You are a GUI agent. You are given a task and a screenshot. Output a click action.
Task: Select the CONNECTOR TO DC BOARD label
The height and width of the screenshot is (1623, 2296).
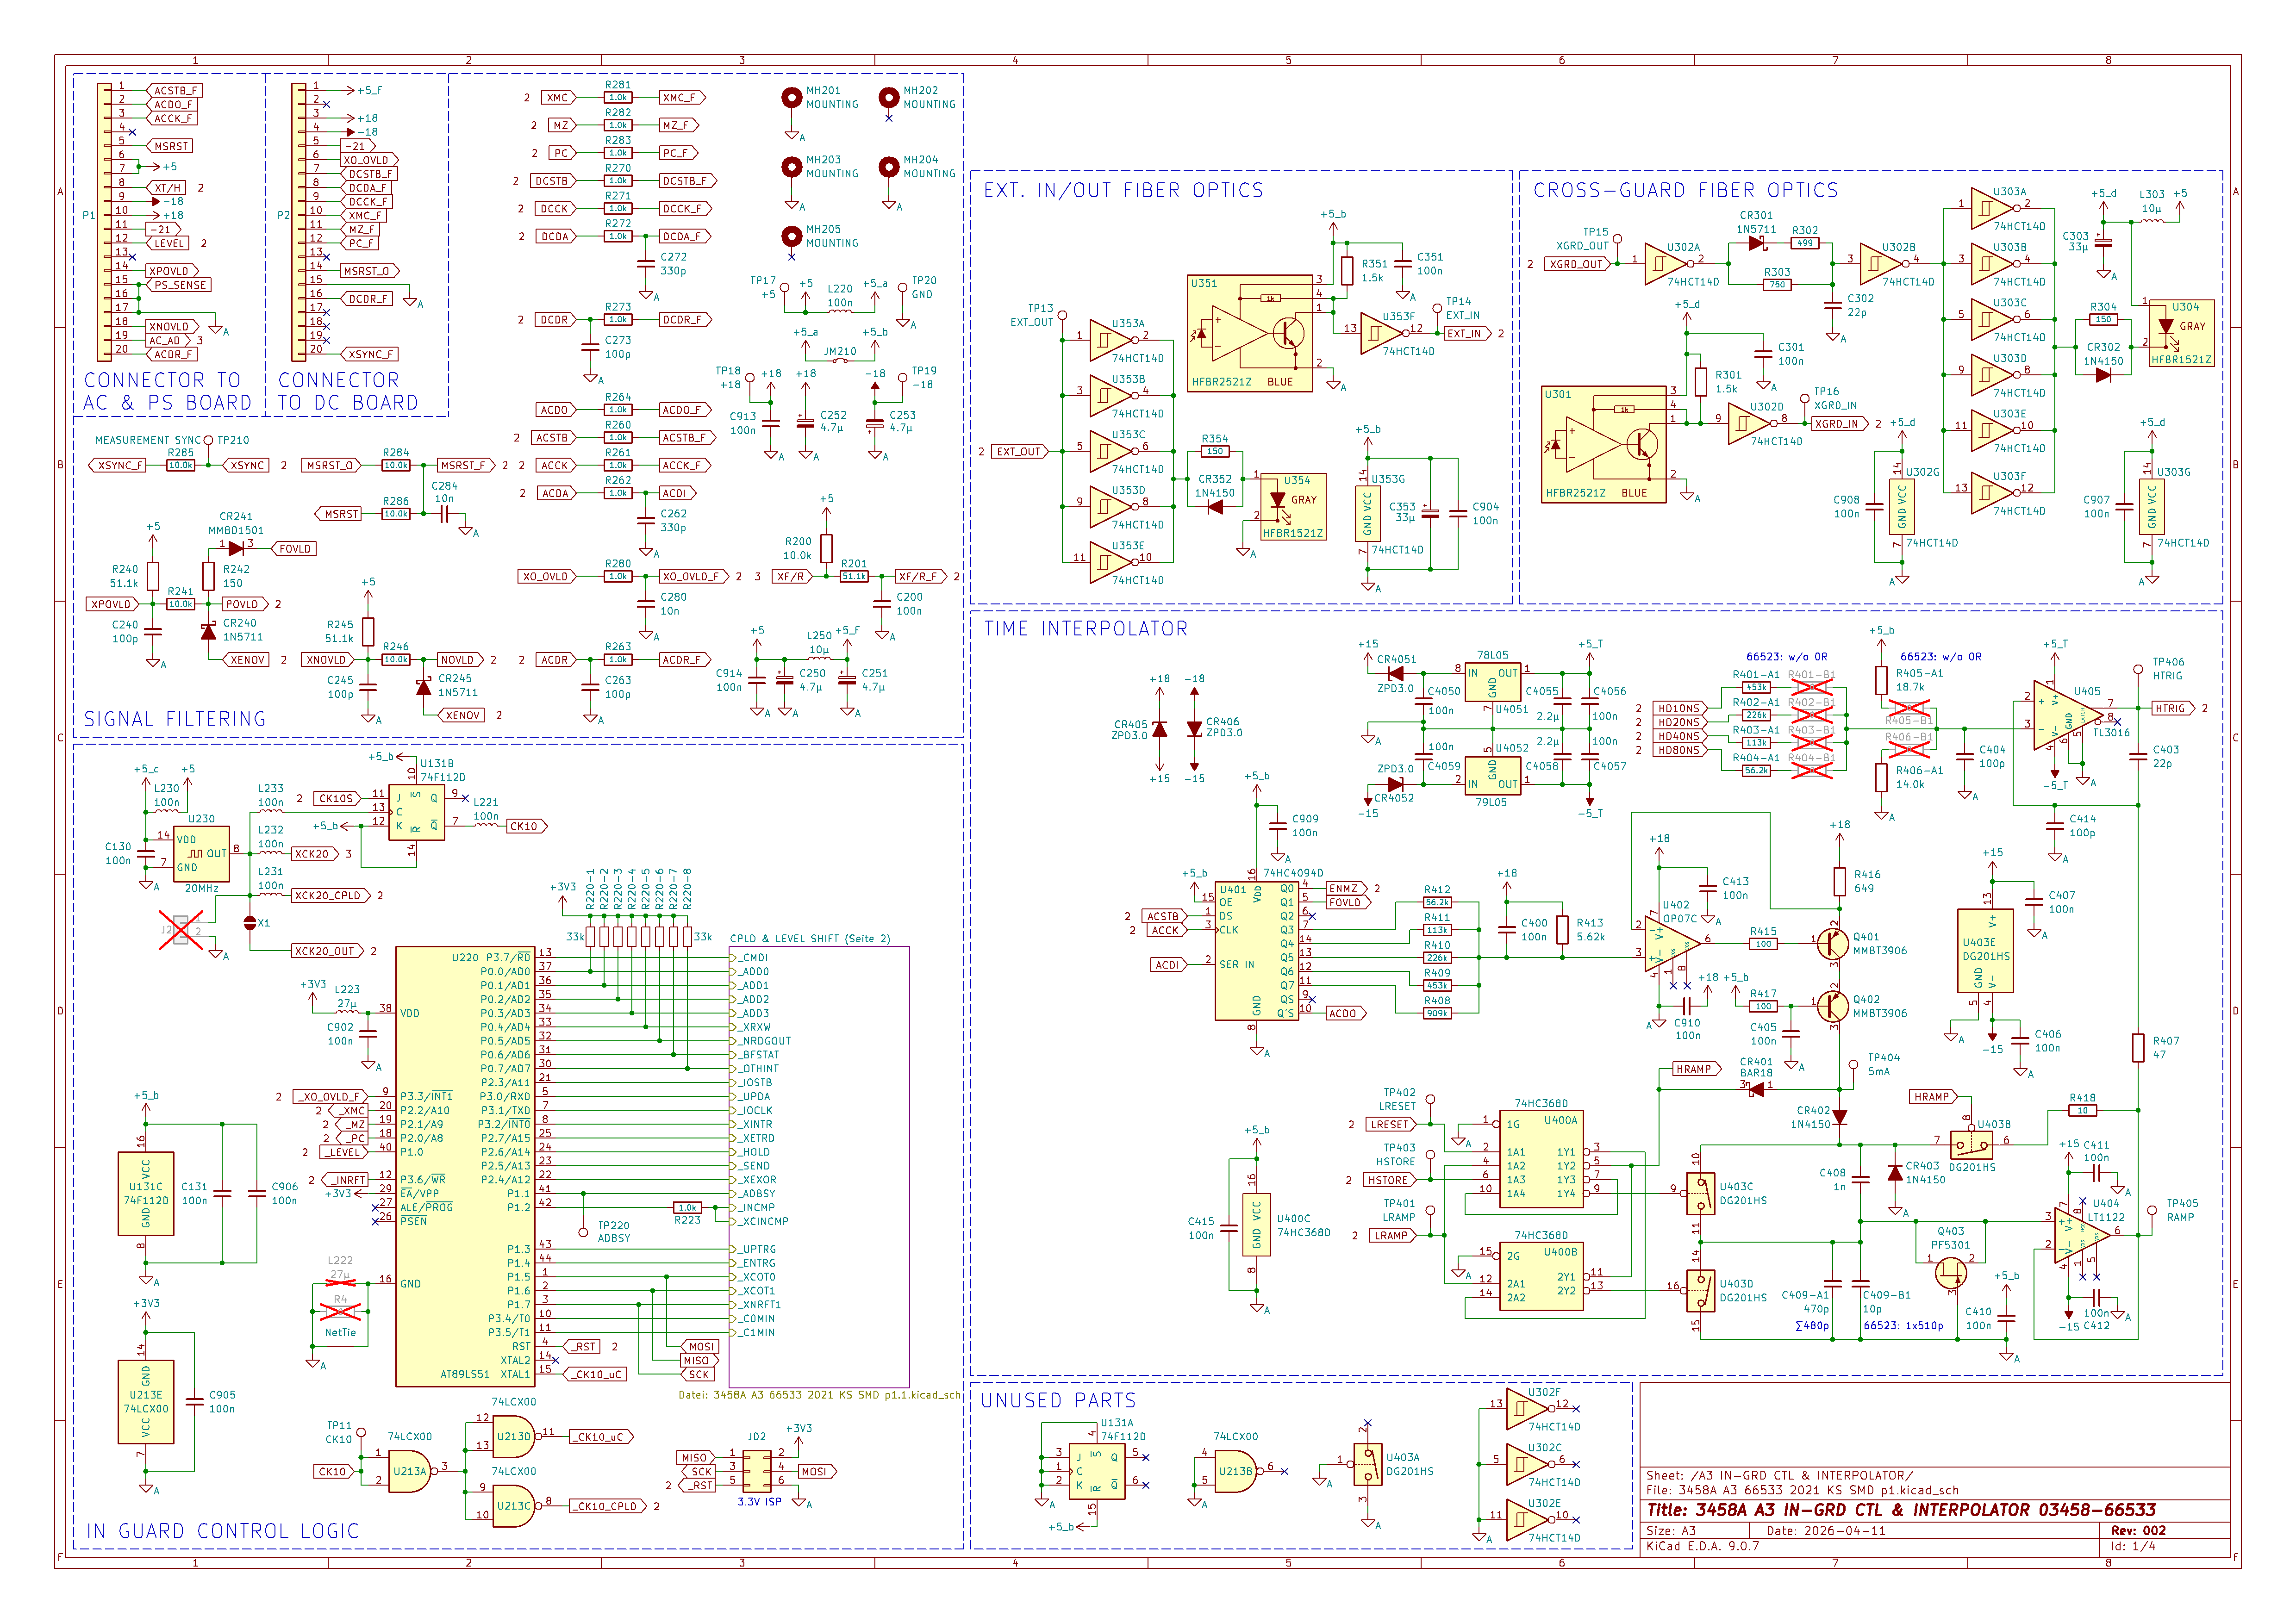click(x=348, y=391)
